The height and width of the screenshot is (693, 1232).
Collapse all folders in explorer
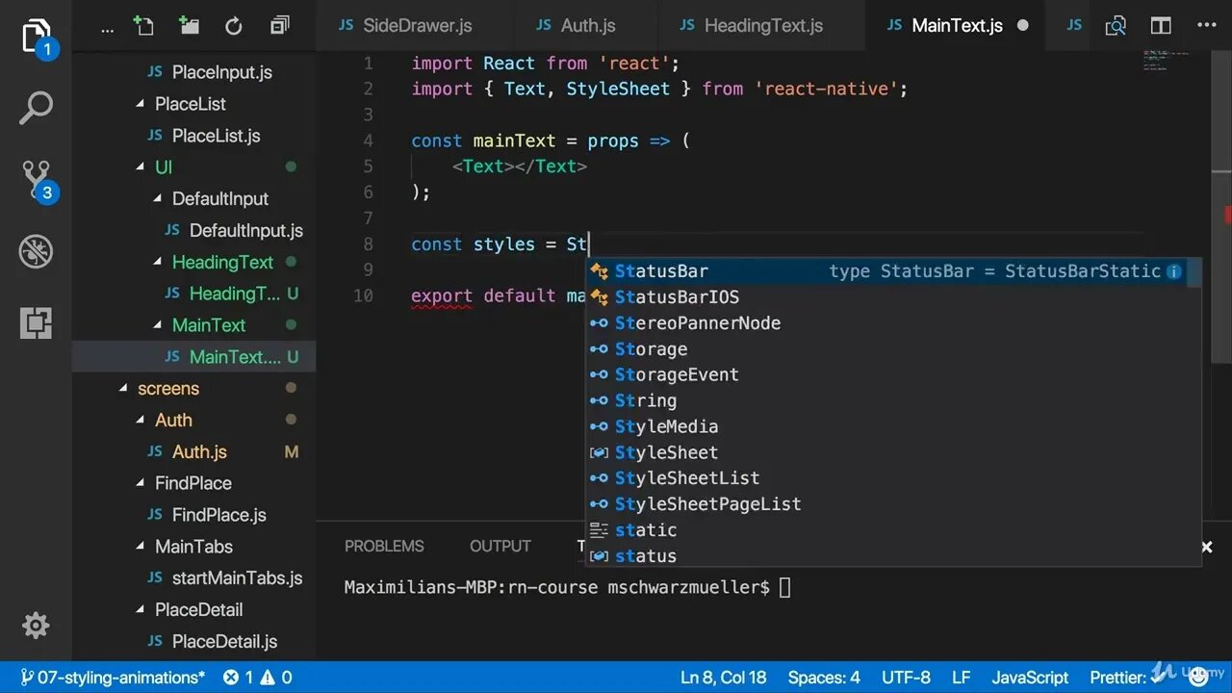pyautogui.click(x=279, y=26)
